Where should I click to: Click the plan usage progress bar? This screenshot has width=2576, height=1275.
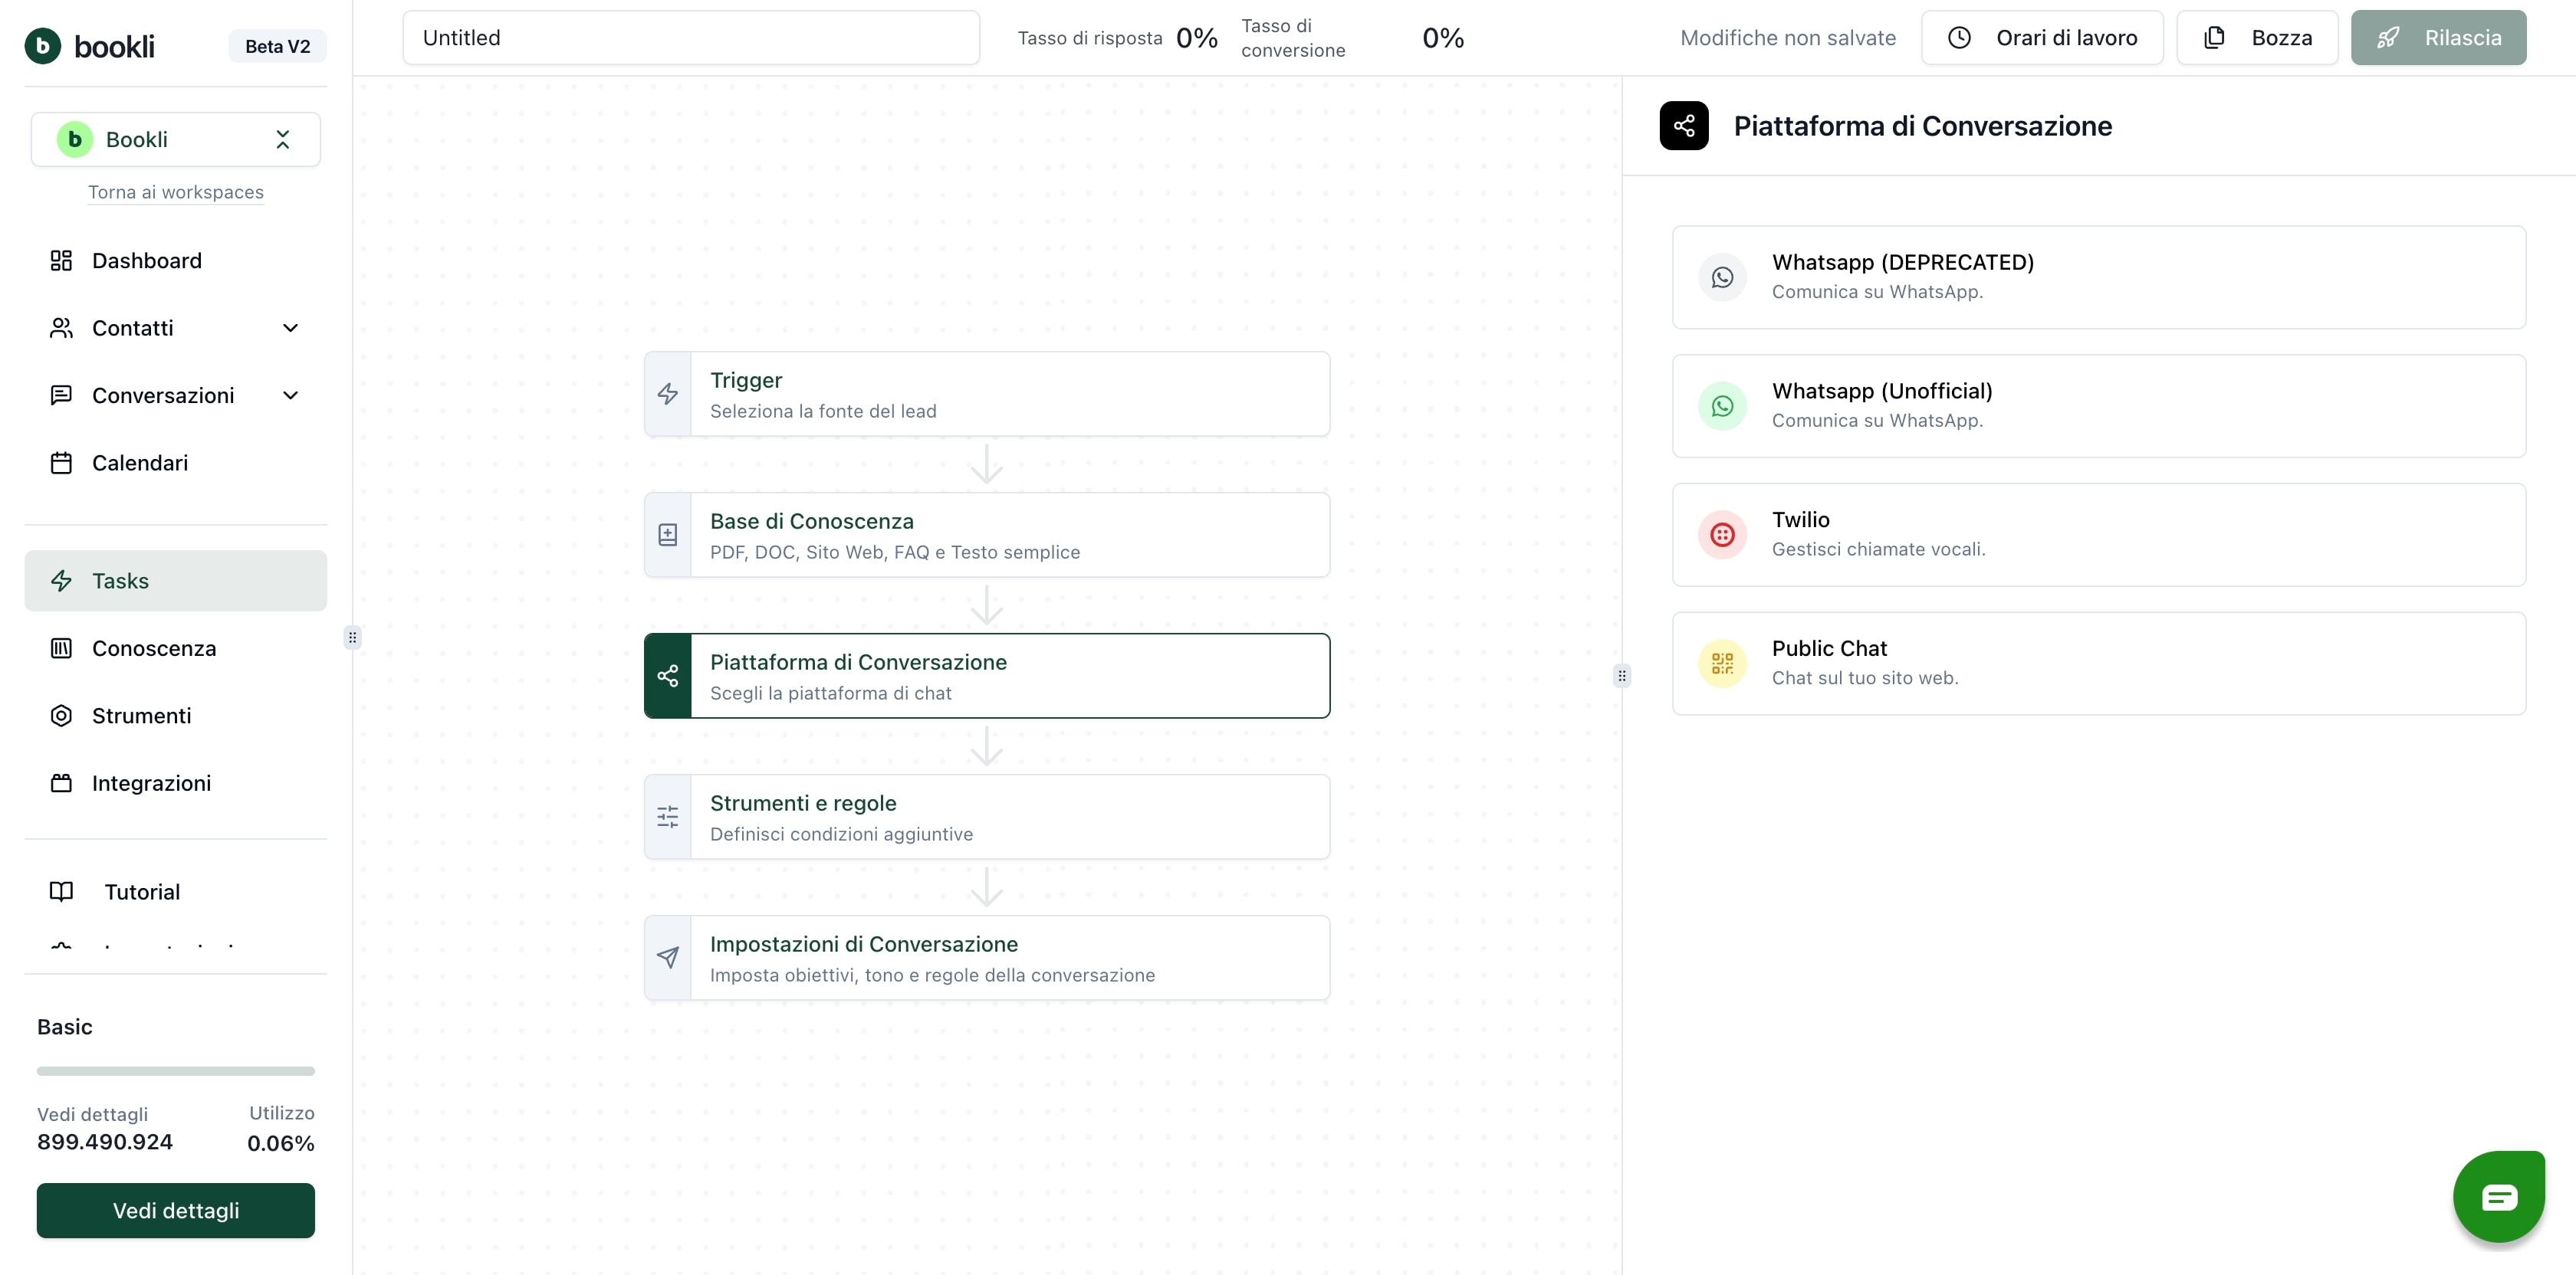[175, 1071]
